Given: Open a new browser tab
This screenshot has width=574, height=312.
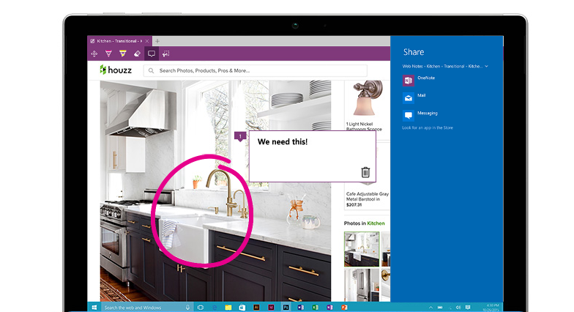Looking at the screenshot, I should [x=157, y=41].
